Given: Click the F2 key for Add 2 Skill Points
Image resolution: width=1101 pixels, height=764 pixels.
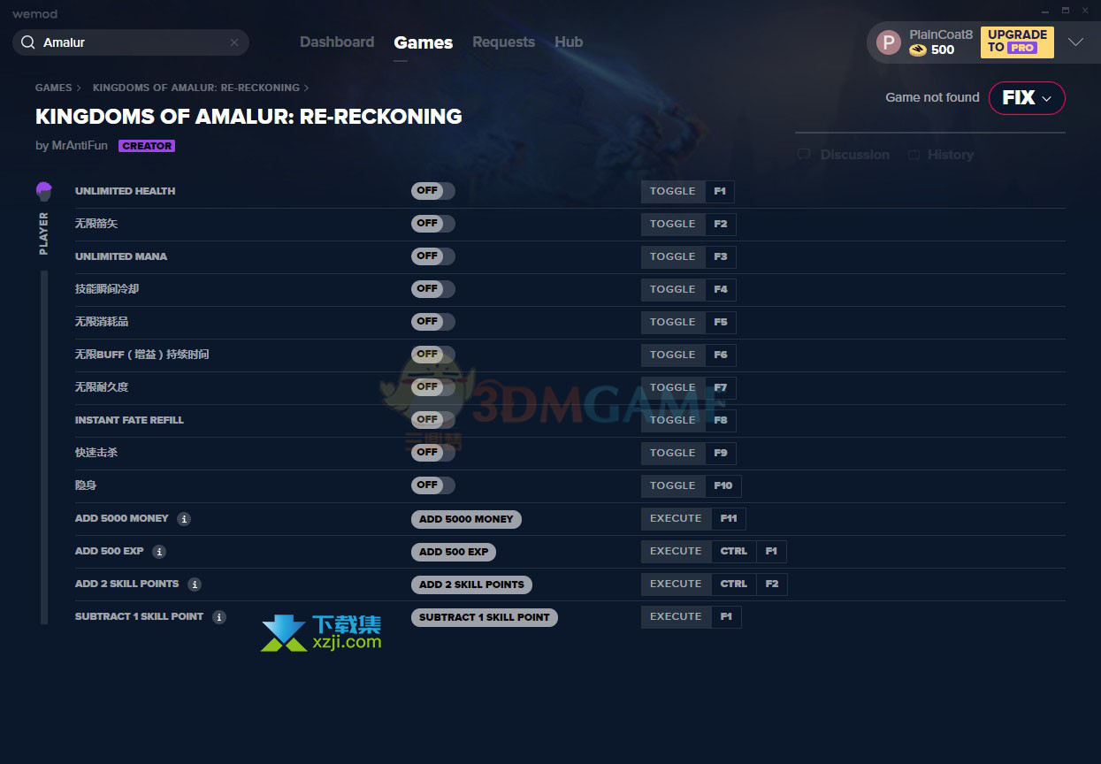Looking at the screenshot, I should click(x=772, y=584).
